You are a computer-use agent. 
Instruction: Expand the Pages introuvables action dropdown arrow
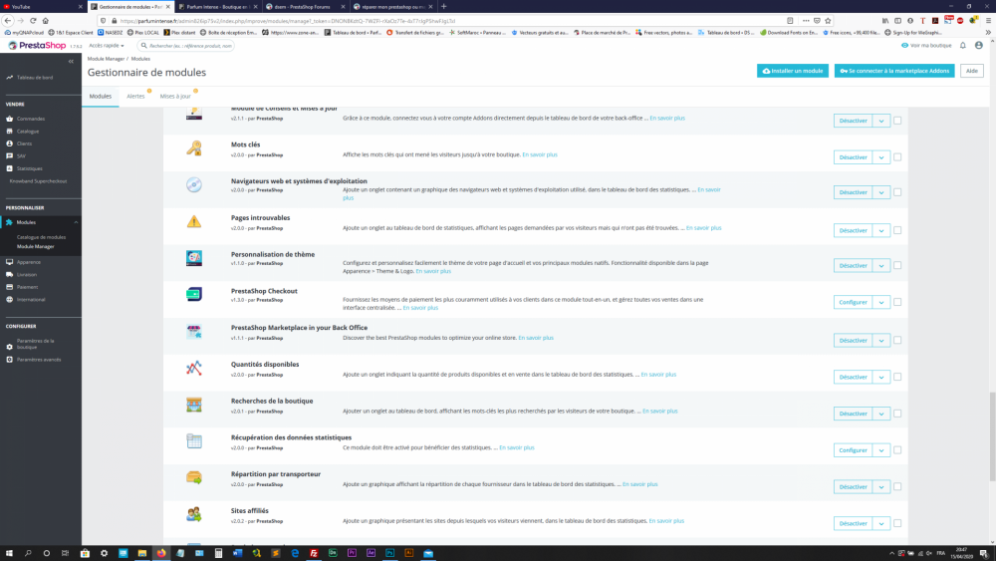(x=881, y=230)
